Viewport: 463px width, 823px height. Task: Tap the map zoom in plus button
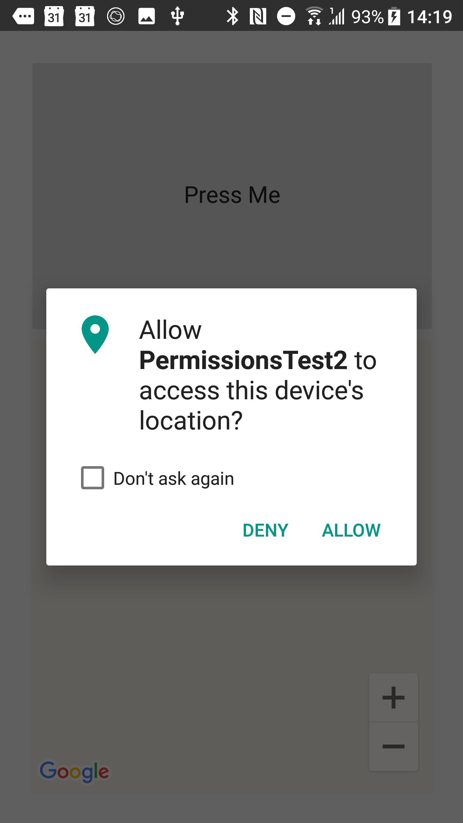(394, 698)
